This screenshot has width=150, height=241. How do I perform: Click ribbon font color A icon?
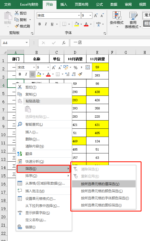coord(86,24)
